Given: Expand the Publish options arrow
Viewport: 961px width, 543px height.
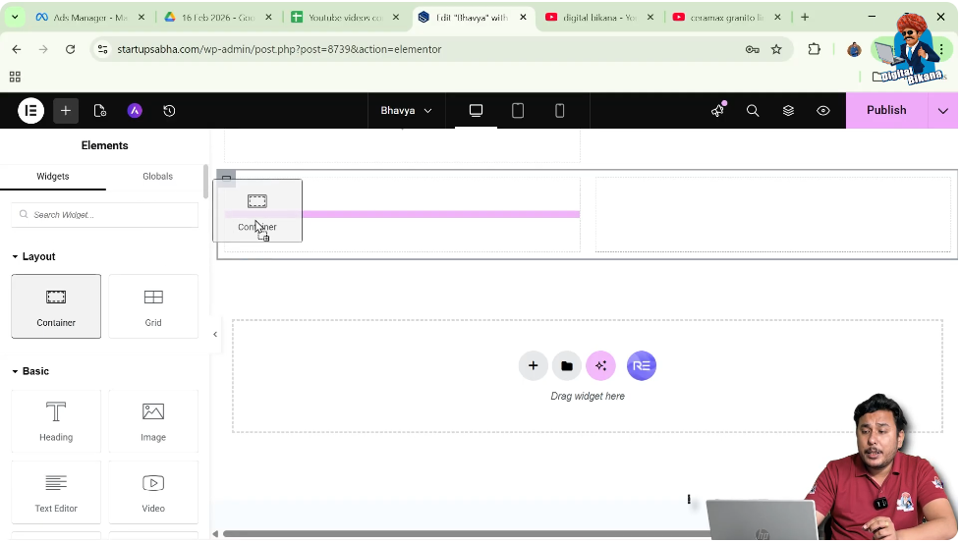Looking at the screenshot, I should (943, 111).
